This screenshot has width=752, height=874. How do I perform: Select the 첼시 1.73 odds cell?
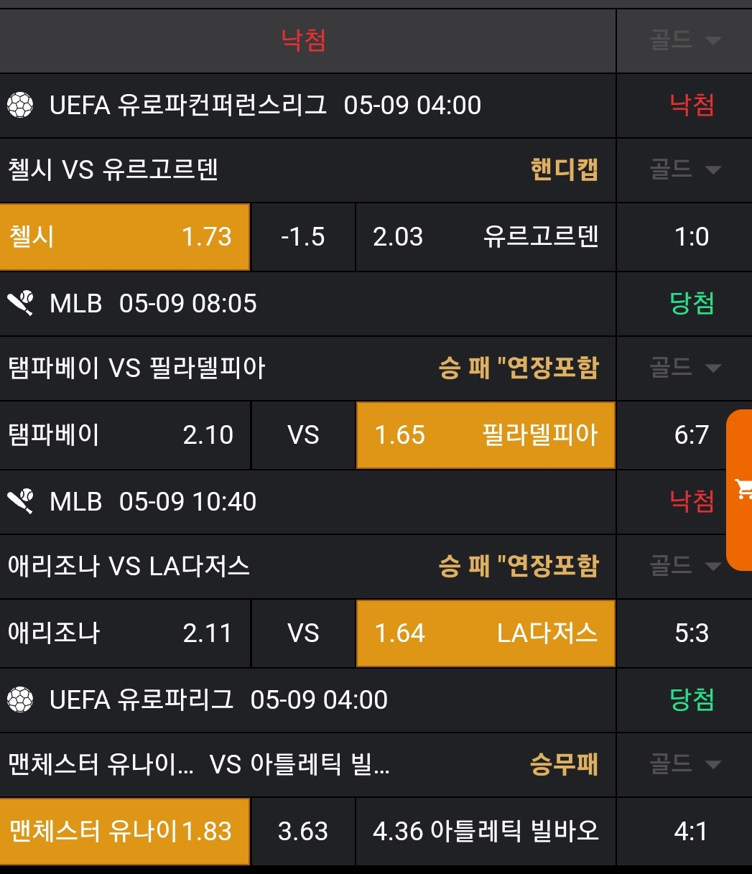[x=124, y=237]
